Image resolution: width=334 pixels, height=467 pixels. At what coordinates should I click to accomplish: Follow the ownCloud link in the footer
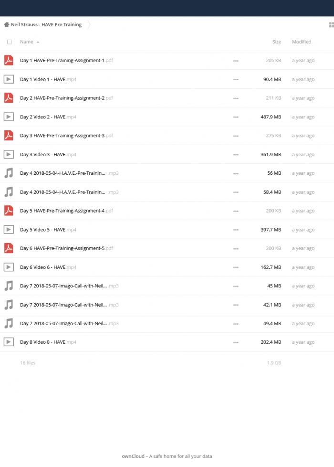tap(133, 456)
